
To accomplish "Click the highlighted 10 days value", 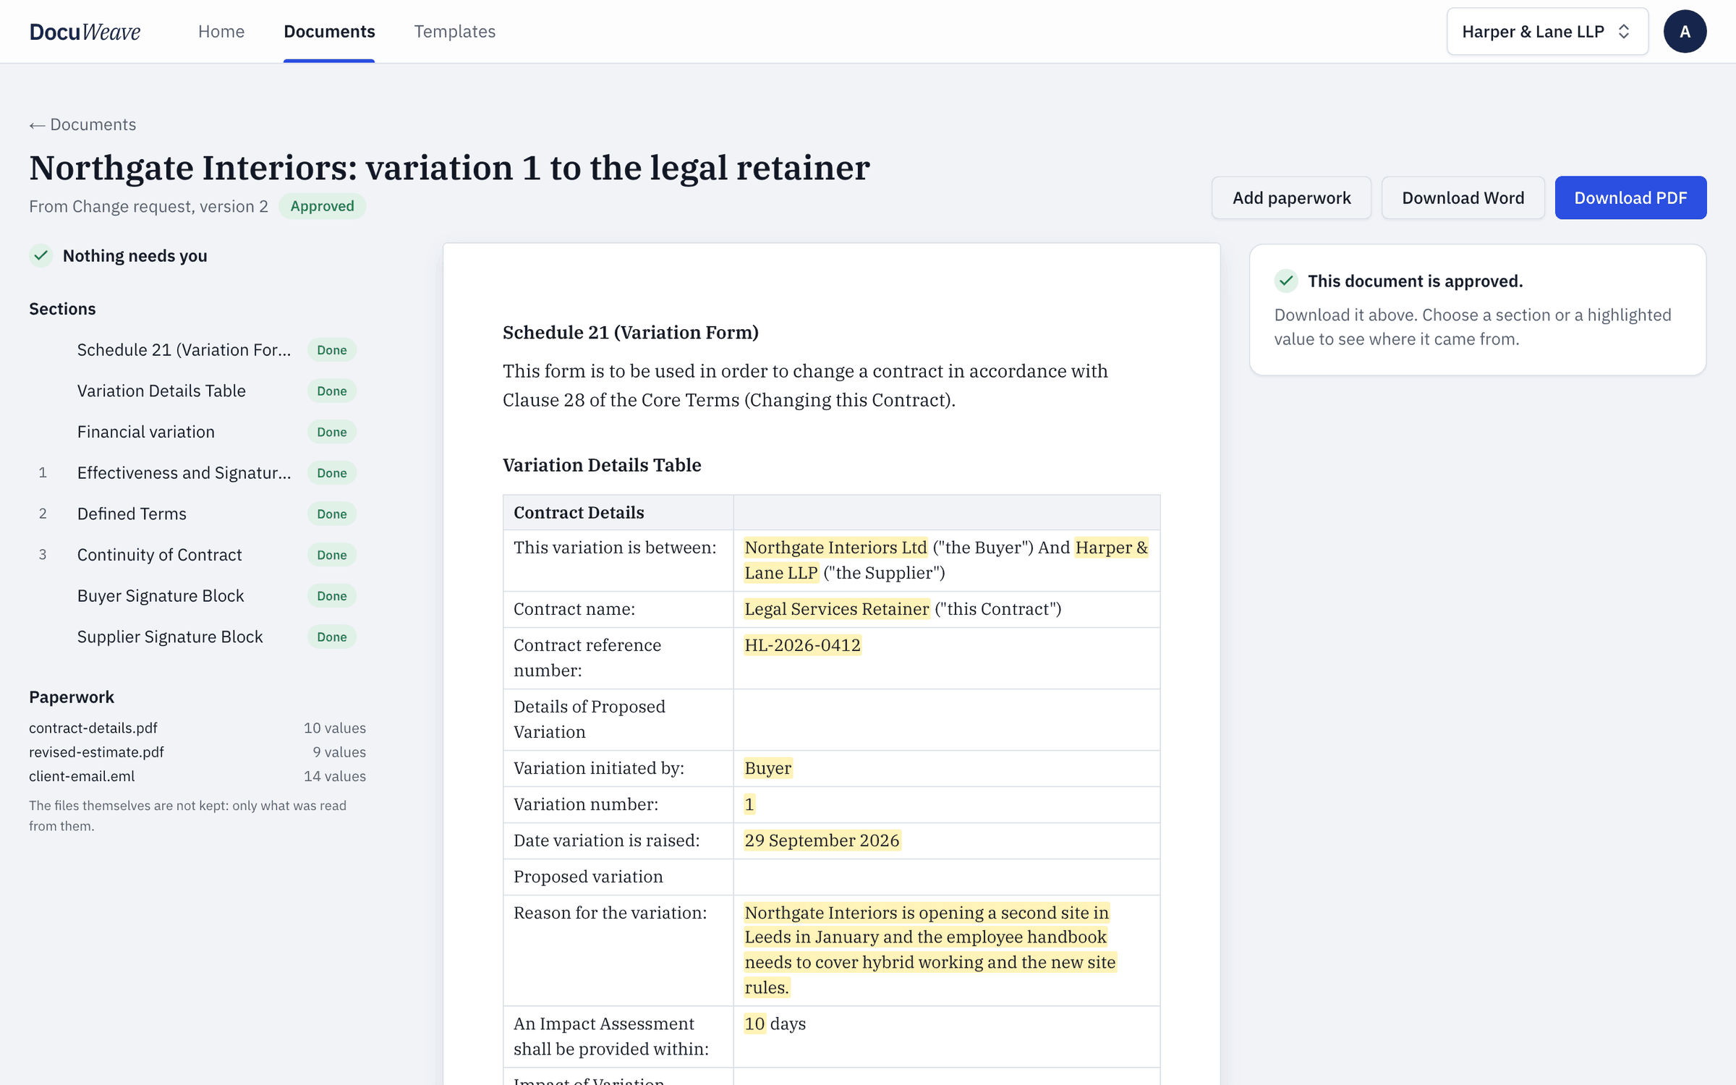I will (754, 1024).
